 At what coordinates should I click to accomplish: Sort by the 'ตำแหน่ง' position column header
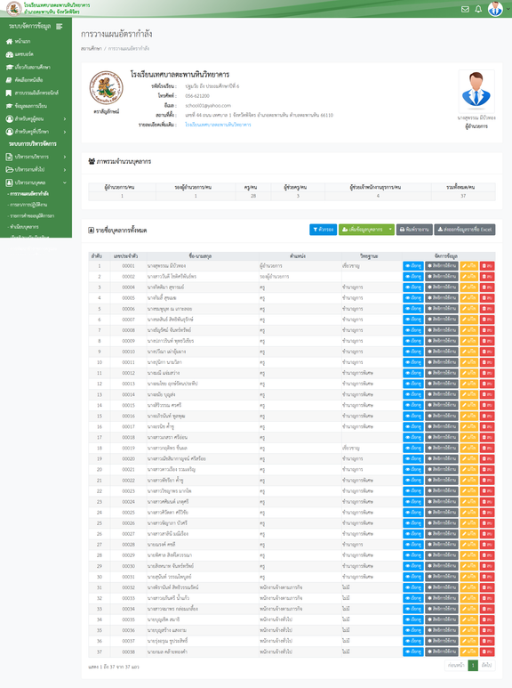(x=300, y=255)
